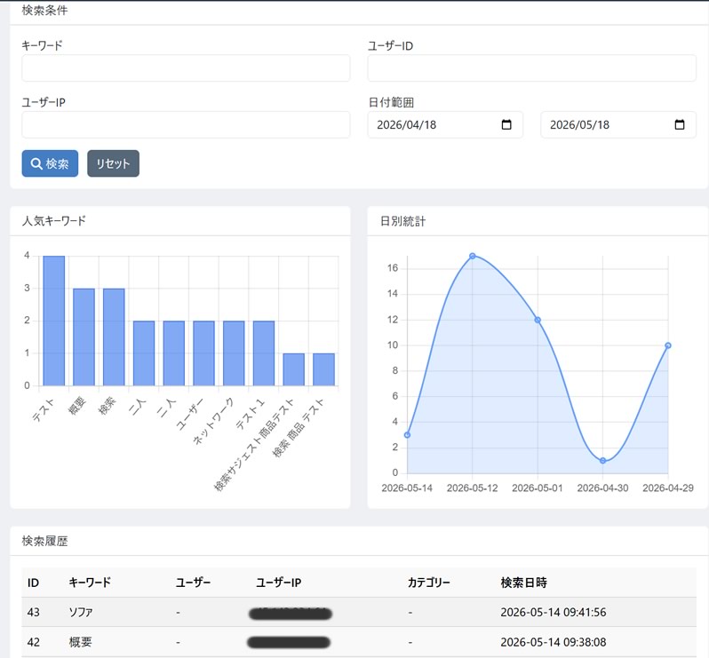Click the キーワード search input field

click(x=186, y=68)
